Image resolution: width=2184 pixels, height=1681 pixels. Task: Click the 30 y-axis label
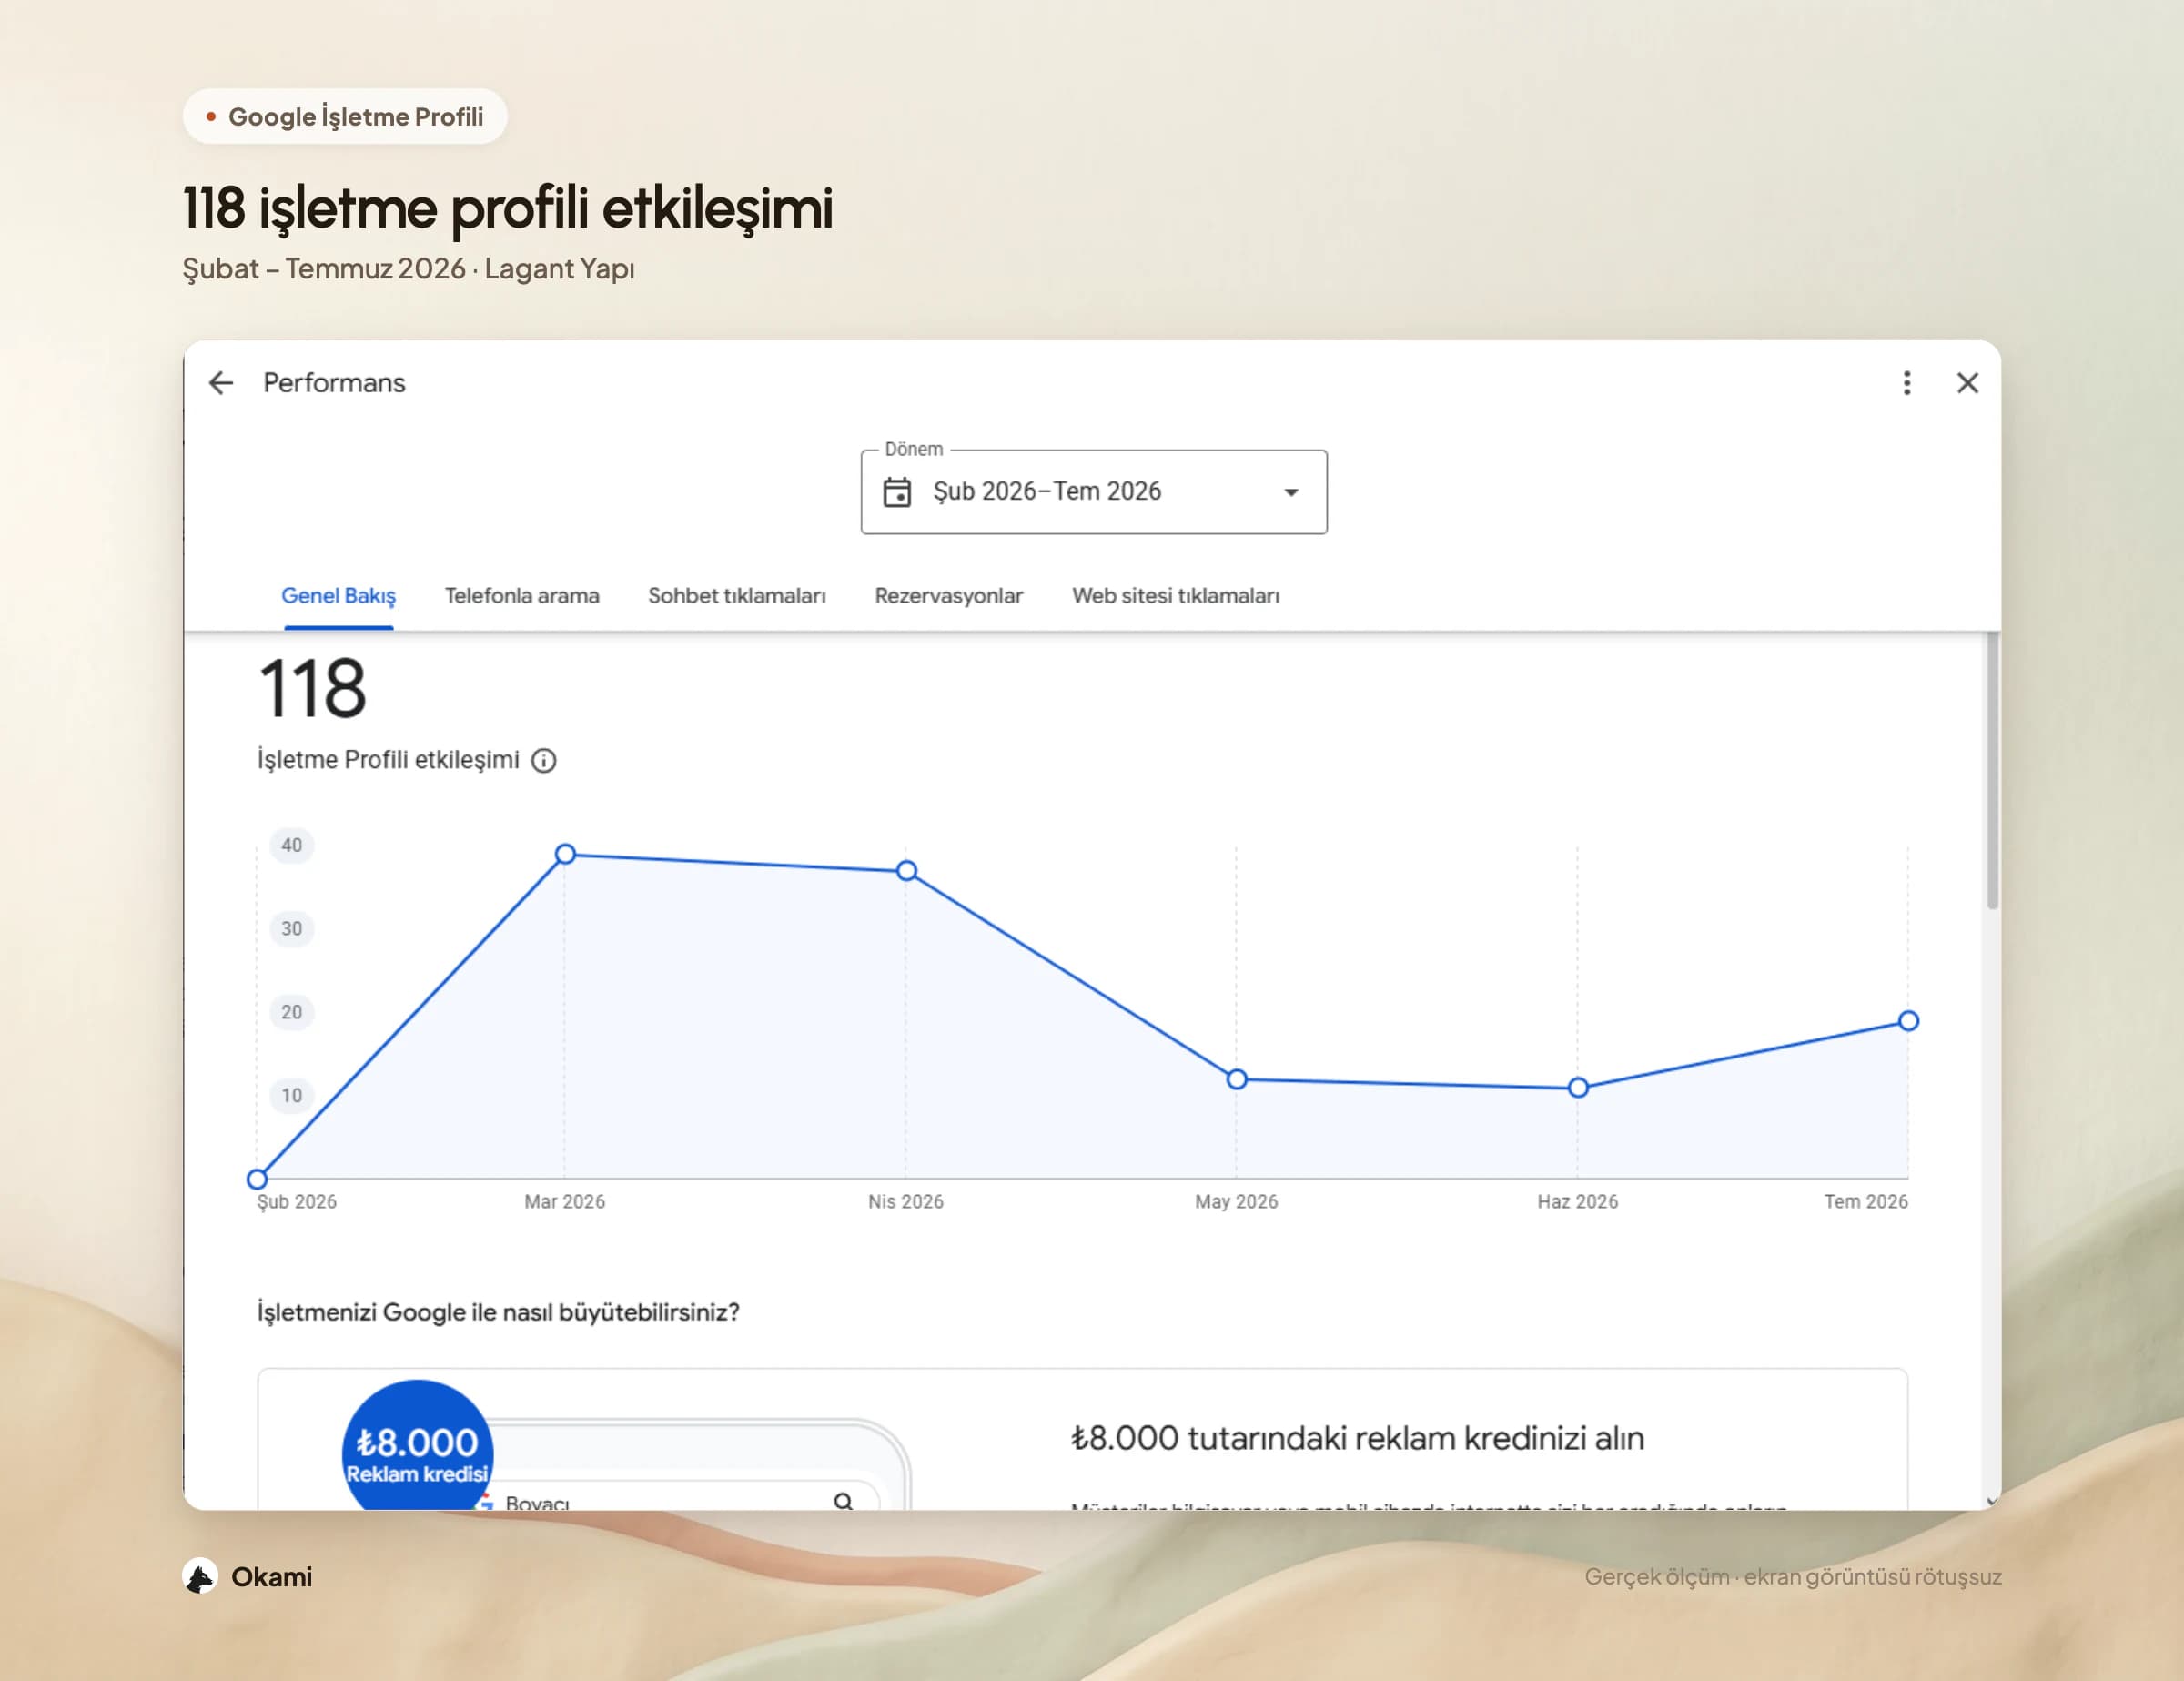pos(291,929)
